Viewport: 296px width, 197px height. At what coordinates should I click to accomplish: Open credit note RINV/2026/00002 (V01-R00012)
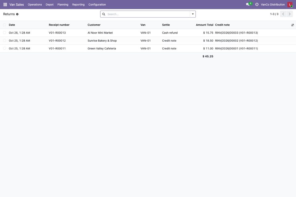click(236, 41)
